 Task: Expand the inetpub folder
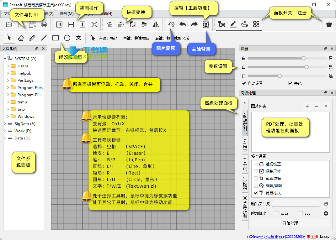pos(8,73)
